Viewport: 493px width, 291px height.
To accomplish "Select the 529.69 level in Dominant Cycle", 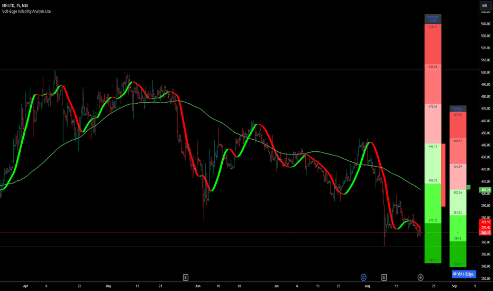I will click(x=433, y=27).
